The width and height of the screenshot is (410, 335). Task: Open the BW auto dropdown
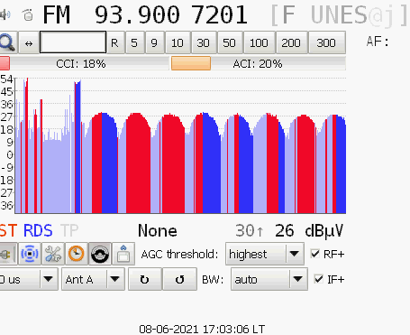pos(269,279)
